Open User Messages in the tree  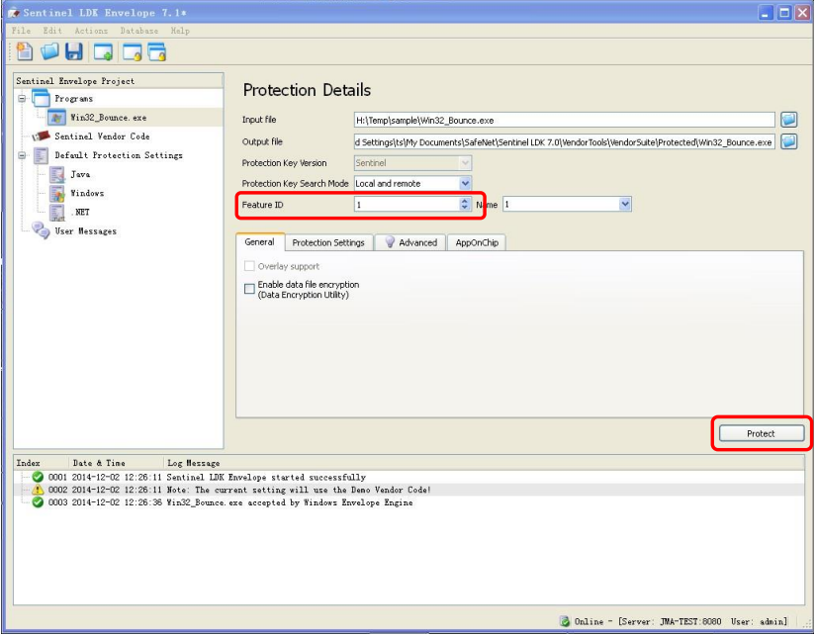pos(85,231)
